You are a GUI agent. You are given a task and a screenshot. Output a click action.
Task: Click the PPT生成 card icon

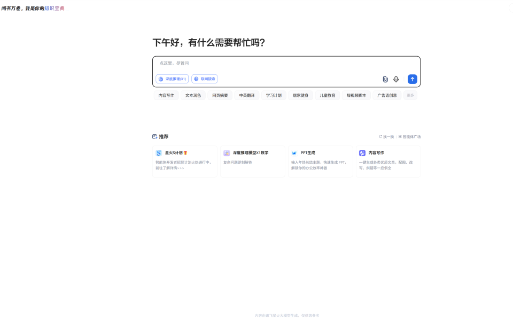(294, 153)
